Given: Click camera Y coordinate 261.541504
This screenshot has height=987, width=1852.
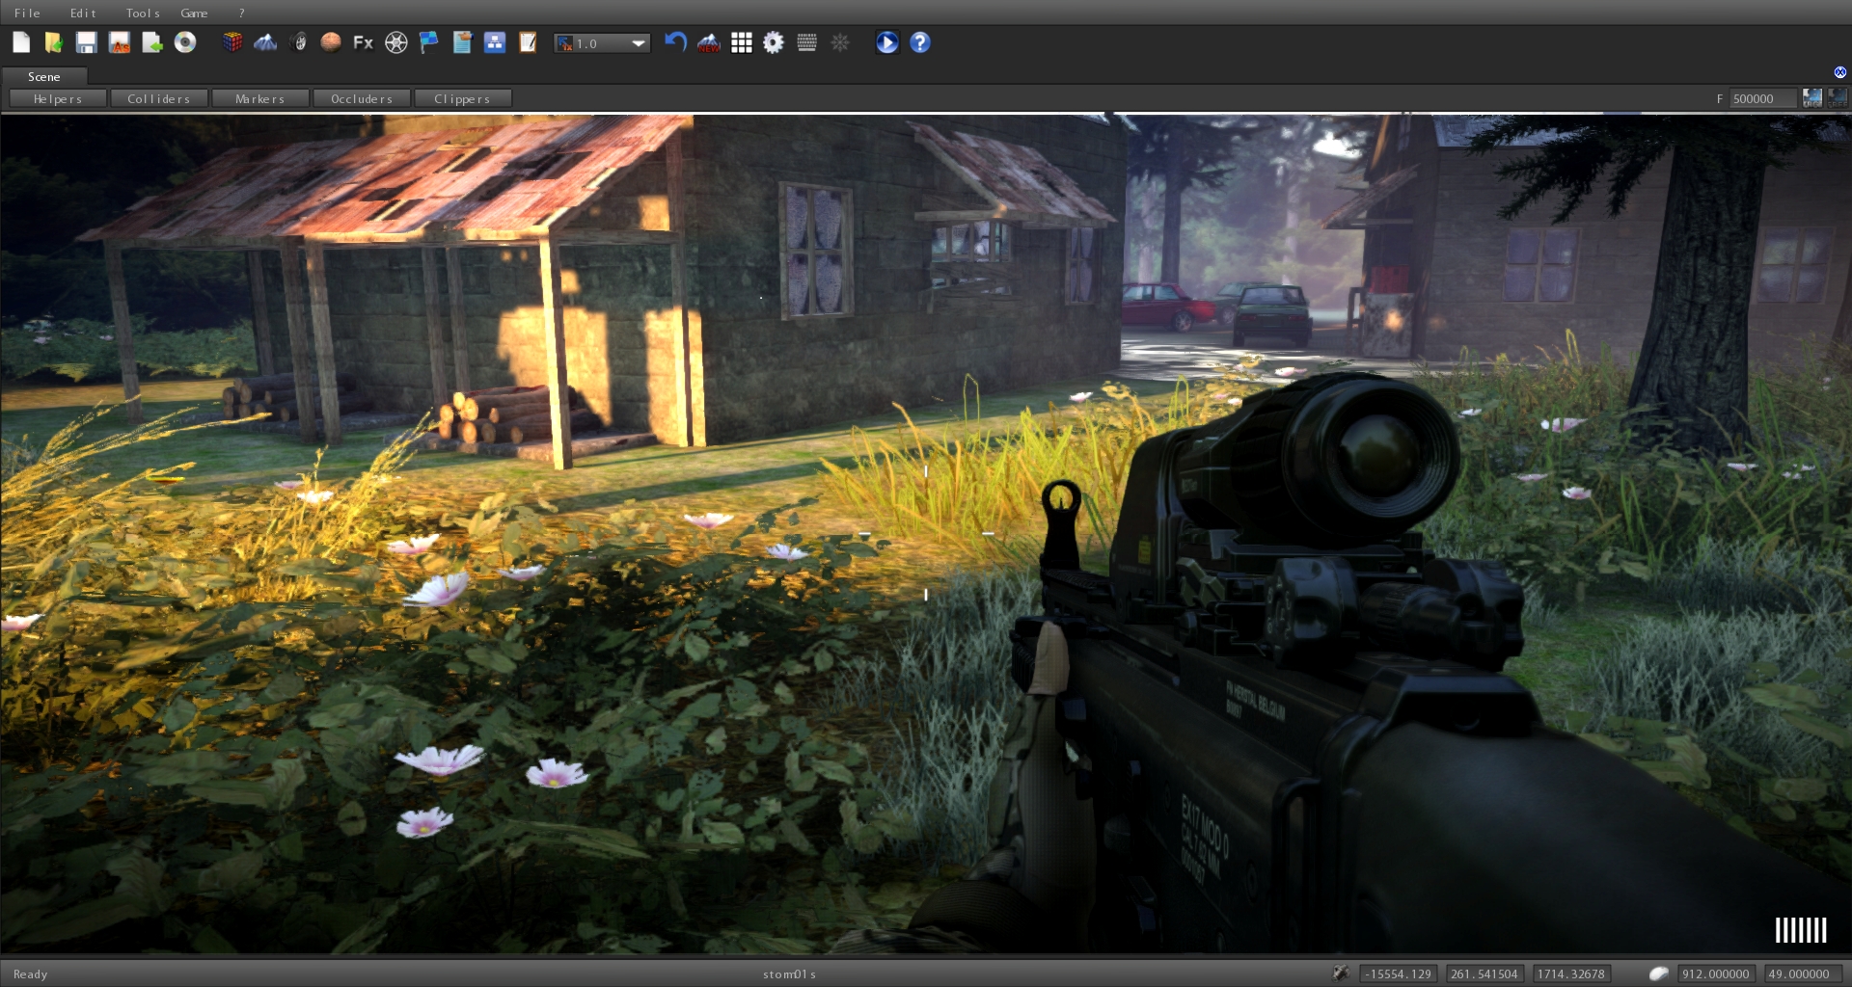Looking at the screenshot, I should click(x=1484, y=974).
